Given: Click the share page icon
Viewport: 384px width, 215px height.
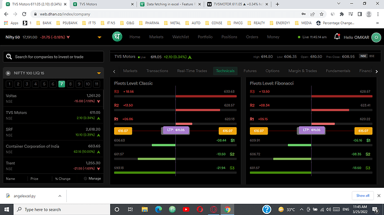Looking at the screenshot, I should point(313,14).
